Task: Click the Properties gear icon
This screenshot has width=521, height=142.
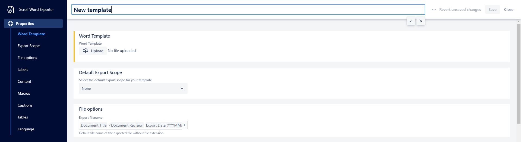Action: point(11,24)
